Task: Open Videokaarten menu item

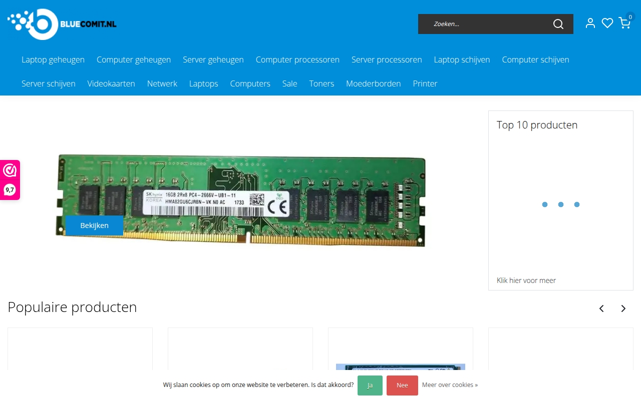Action: pos(111,83)
